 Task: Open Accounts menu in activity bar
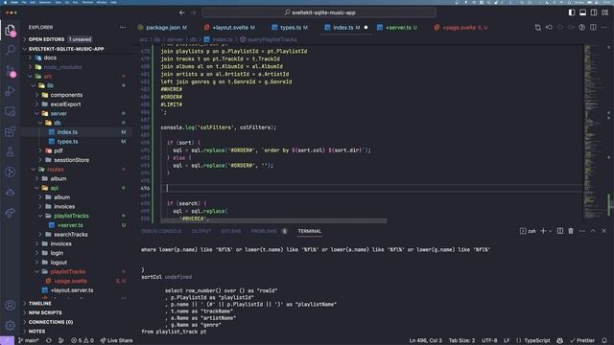pyautogui.click(x=11, y=305)
